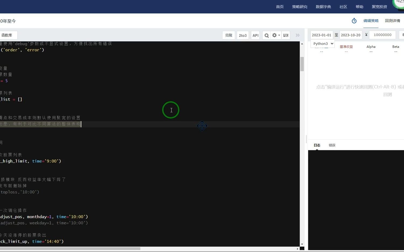Switch to 回测详情 tab
404x252 pixels.
click(392, 21)
